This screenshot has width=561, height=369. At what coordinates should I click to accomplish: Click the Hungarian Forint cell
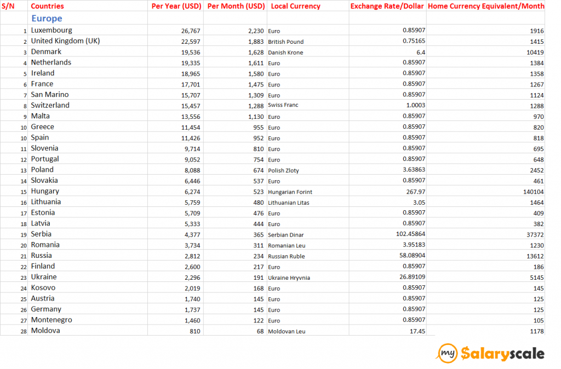(x=293, y=192)
